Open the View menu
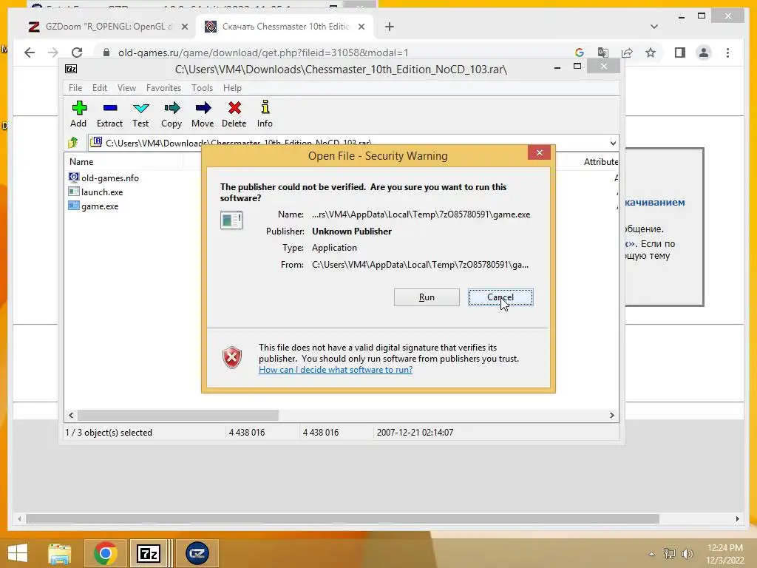 [126, 88]
